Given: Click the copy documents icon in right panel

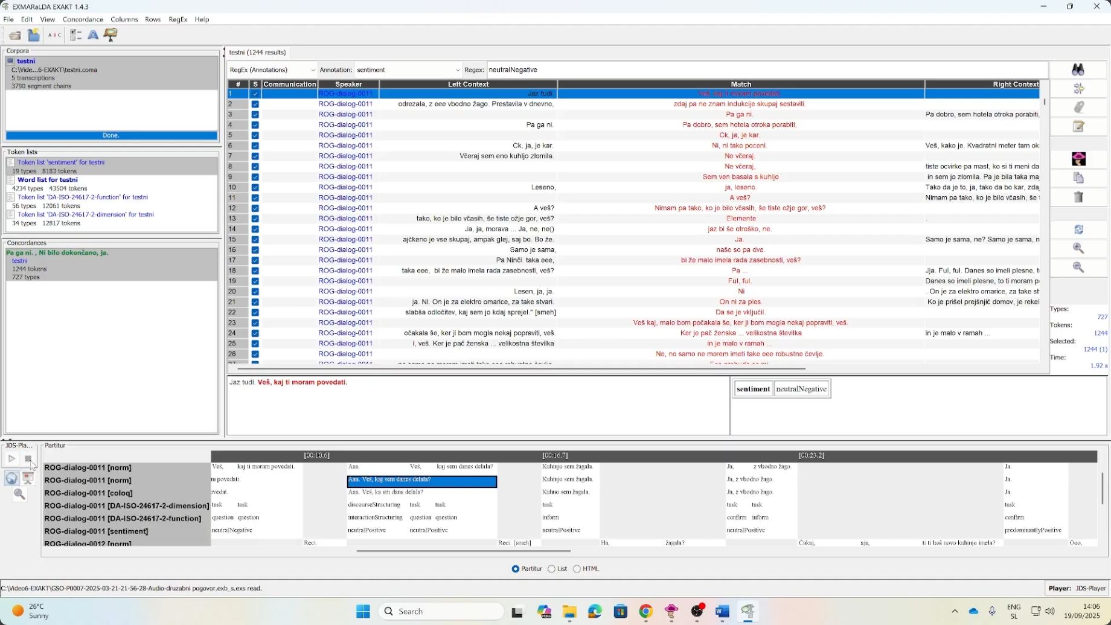Looking at the screenshot, I should tap(1078, 178).
